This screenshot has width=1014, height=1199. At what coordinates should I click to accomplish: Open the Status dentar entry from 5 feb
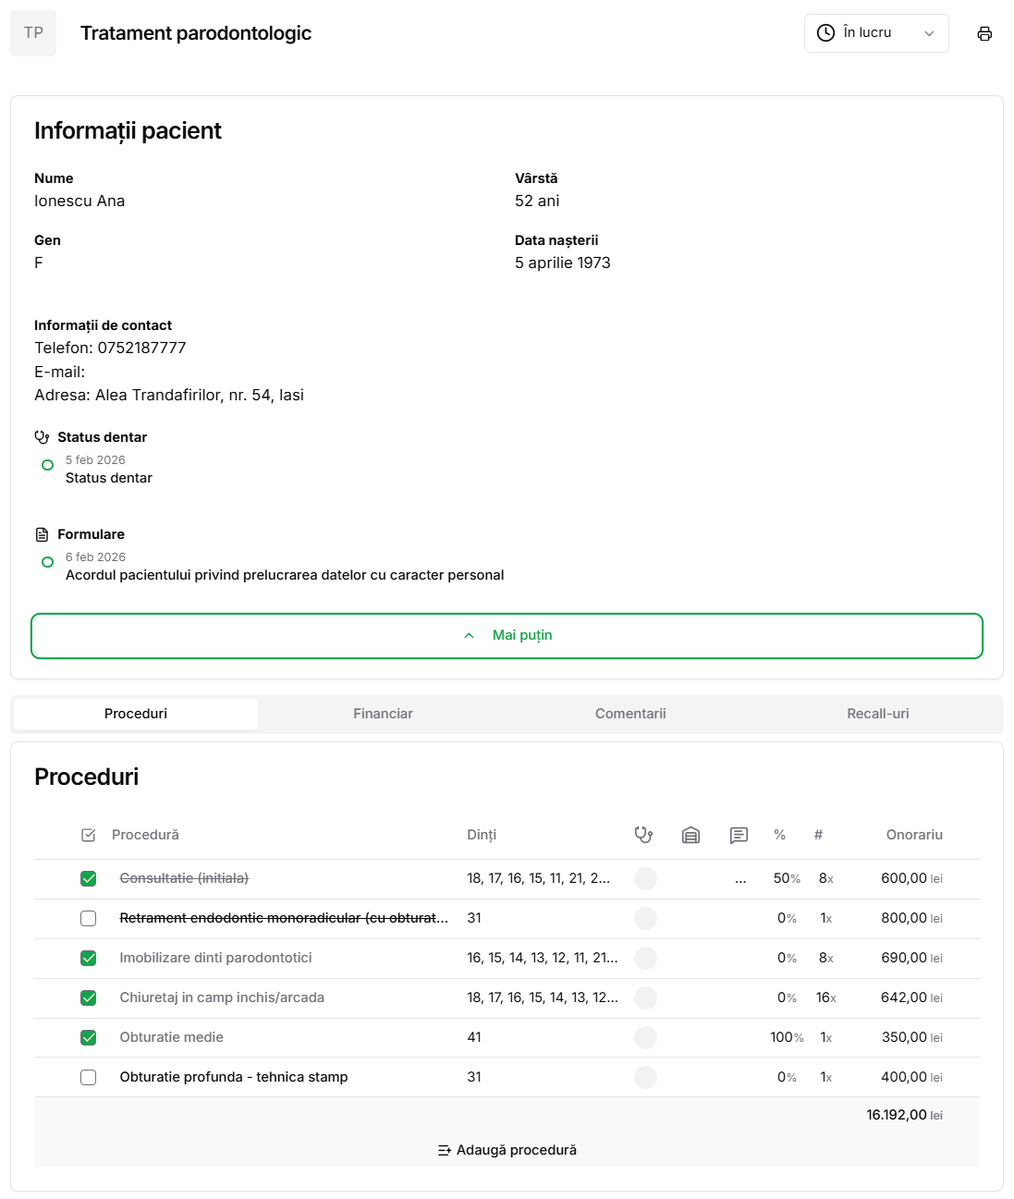(x=108, y=478)
